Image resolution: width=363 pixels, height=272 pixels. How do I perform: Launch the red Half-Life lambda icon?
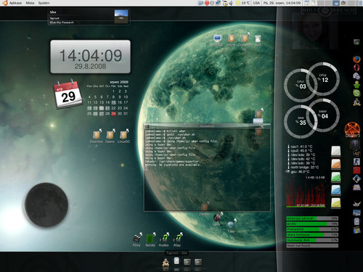pos(356,170)
